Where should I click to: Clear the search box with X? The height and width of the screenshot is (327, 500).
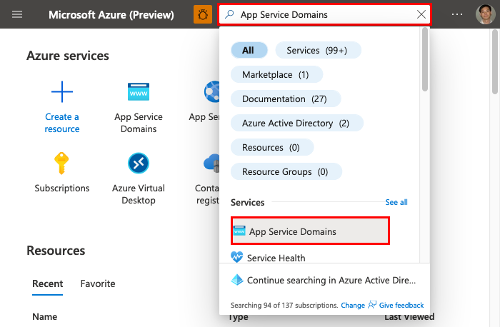click(x=421, y=14)
